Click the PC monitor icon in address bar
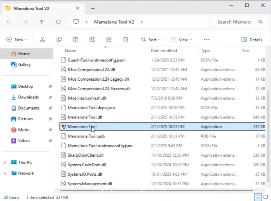The width and height of the screenshot is (271, 201). point(76,22)
